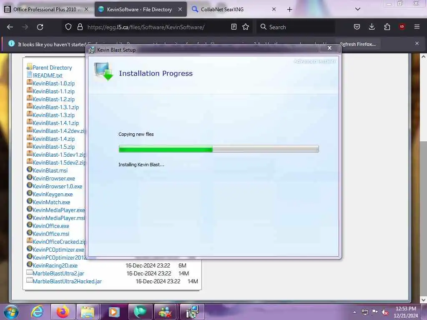Open the extensions puzzle icon
Screen dimensions: 427x320
click(x=387, y=27)
